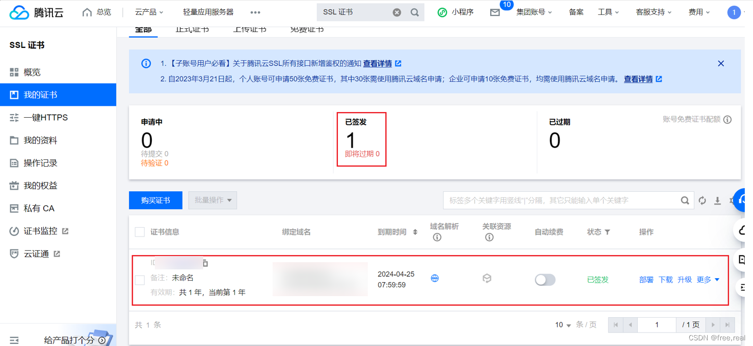Viewport: 753px width, 346px height.
Task: Click the 已签发 count card
Action: pos(362,139)
